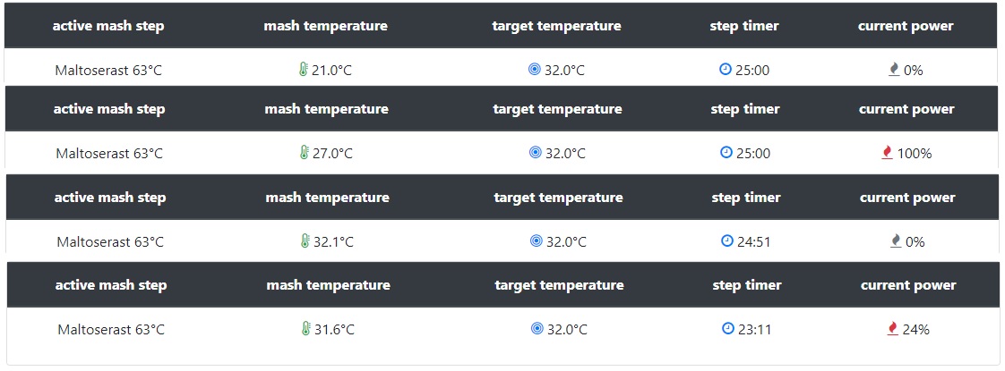Click the "current power" header above 100%
The height and width of the screenshot is (371, 1005).
coord(906,109)
